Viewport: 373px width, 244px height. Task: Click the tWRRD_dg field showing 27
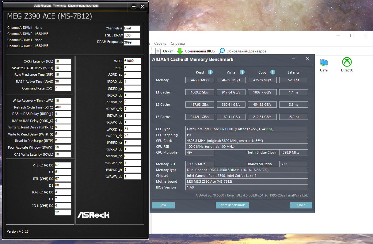coord(132,136)
